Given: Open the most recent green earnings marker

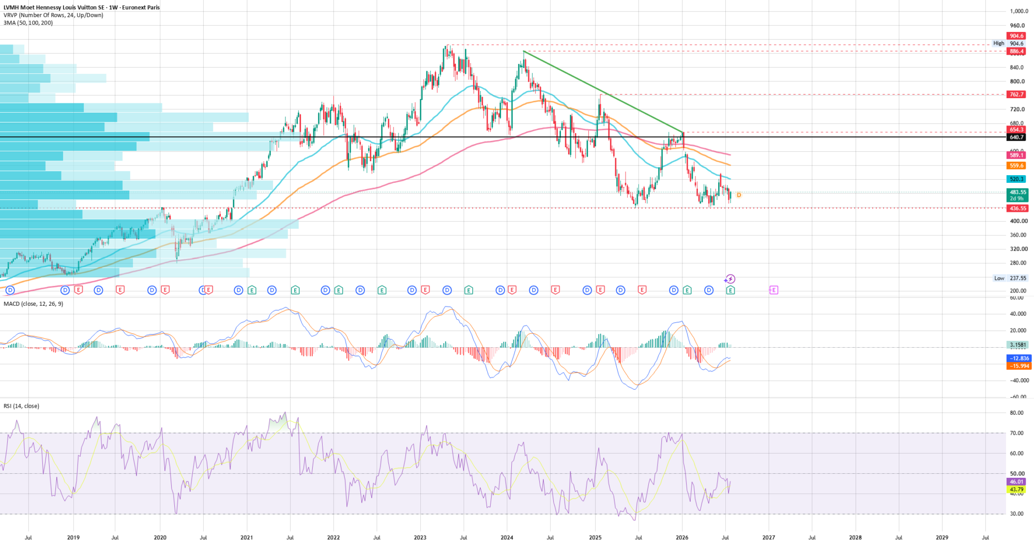Looking at the screenshot, I should coord(731,290).
